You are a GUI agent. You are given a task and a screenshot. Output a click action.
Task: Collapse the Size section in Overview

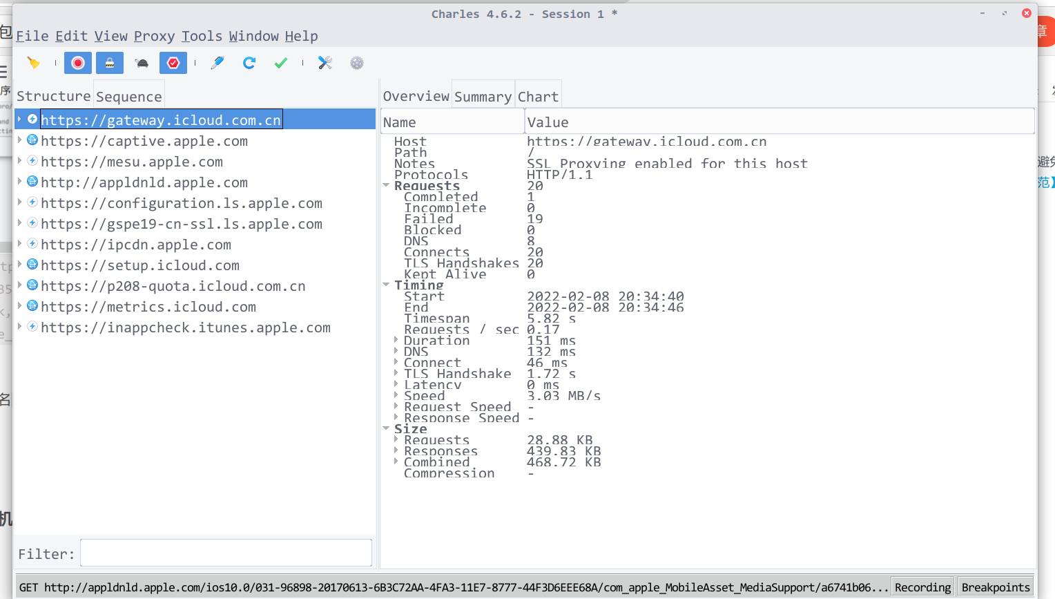pyautogui.click(x=386, y=428)
